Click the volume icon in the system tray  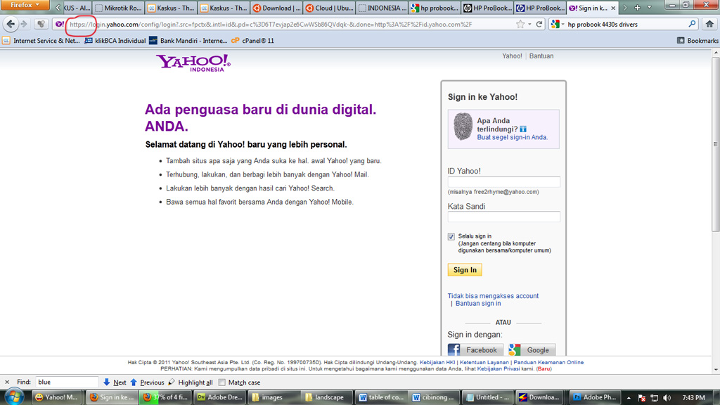pyautogui.click(x=667, y=398)
